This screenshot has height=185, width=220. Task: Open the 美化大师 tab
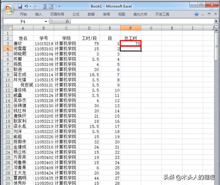click(x=140, y=14)
